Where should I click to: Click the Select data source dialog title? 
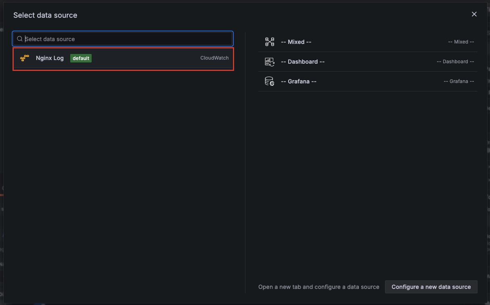[x=45, y=15]
